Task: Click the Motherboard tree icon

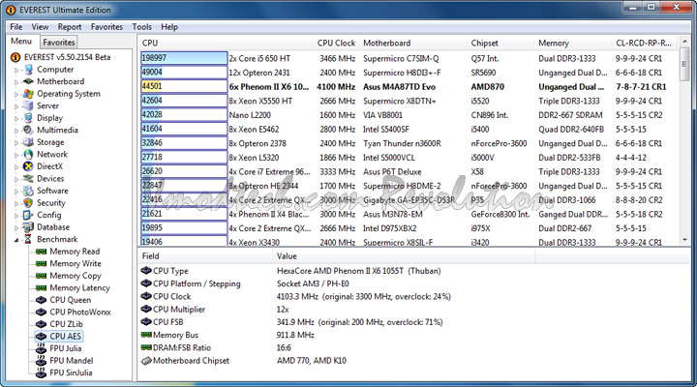Action: 28,81
